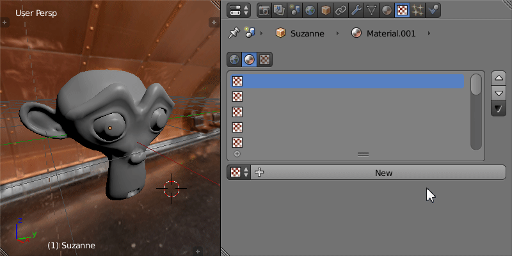The image size is (512, 256).
Task: Click Material.001 in the breadcrumb
Action: pyautogui.click(x=383, y=33)
